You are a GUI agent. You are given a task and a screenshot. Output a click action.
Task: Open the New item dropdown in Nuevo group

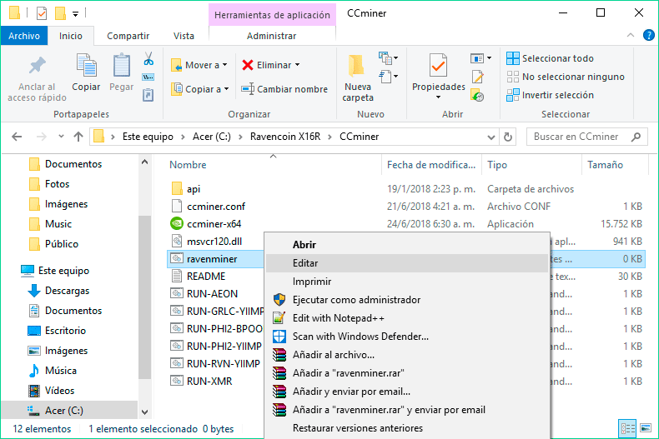point(389,58)
